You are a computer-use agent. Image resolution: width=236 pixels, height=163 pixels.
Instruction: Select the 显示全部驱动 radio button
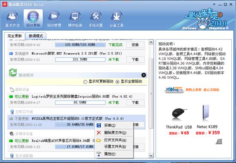click(x=118, y=82)
